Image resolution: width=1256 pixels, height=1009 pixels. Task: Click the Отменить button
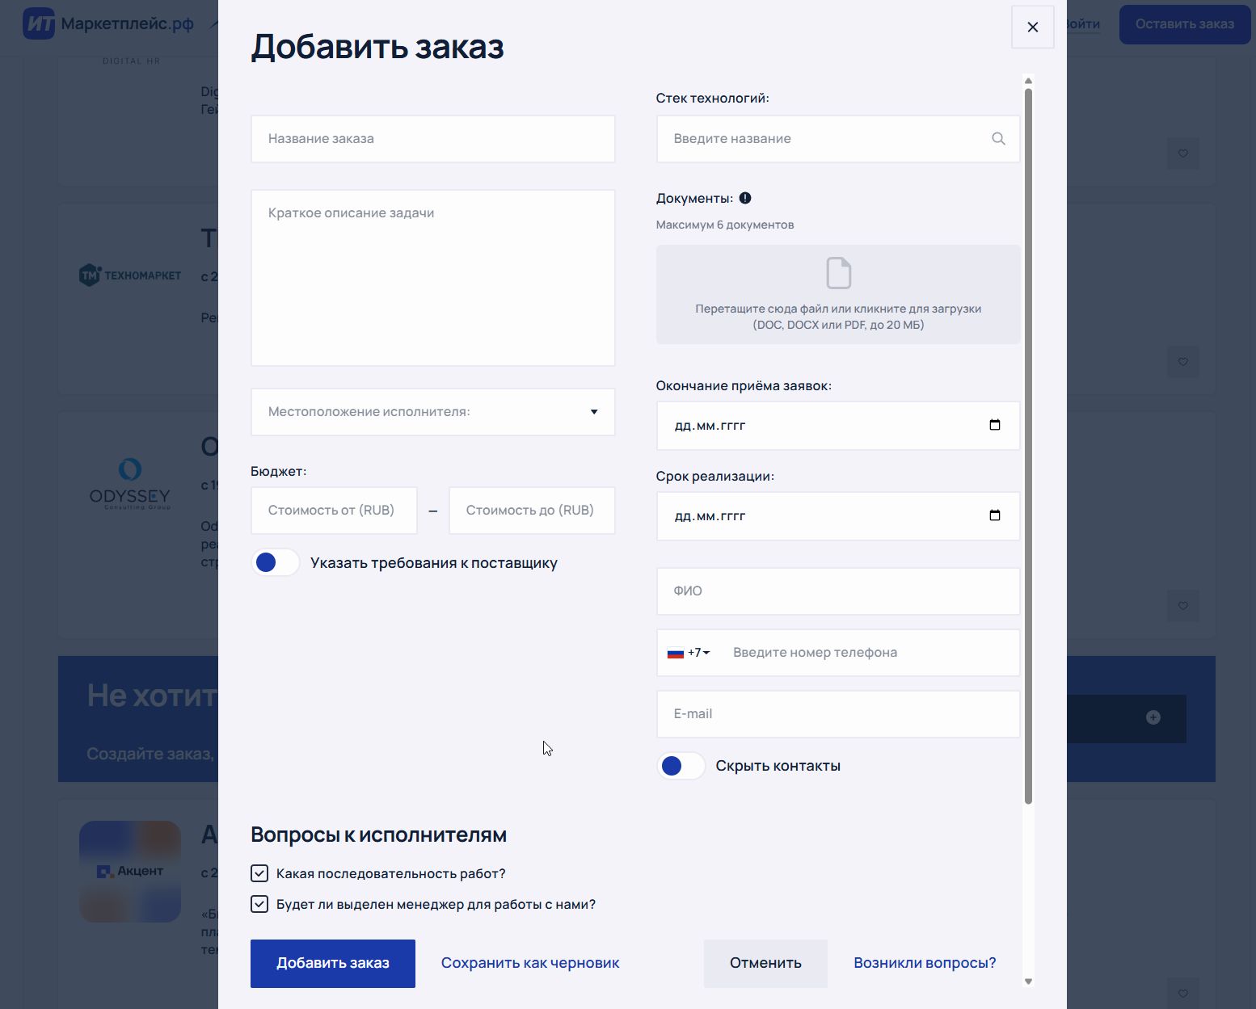(x=765, y=963)
